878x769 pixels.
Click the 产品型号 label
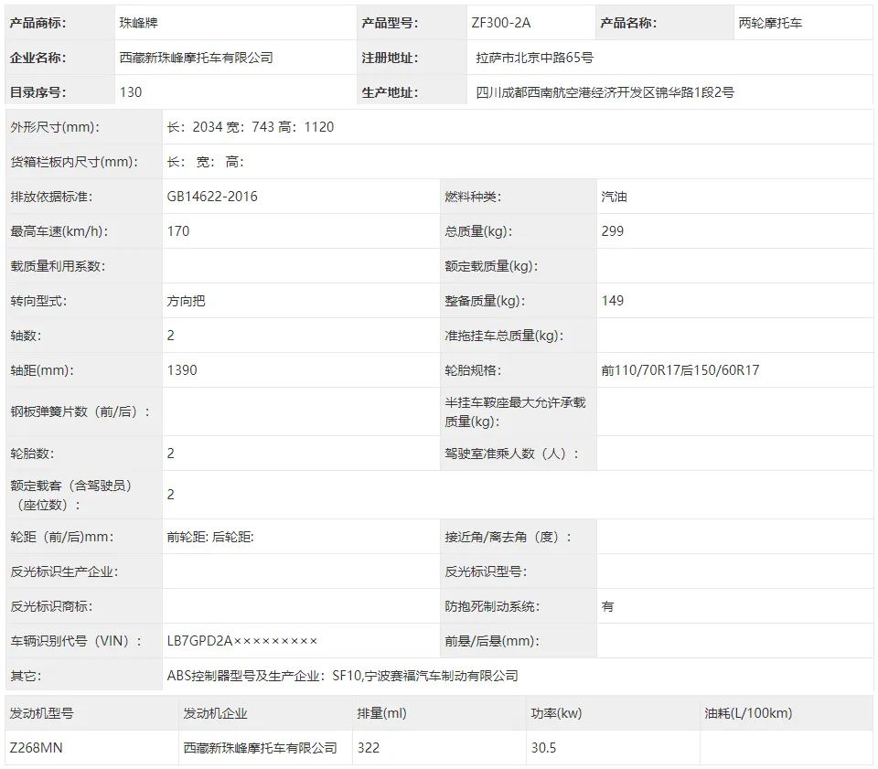[390, 23]
